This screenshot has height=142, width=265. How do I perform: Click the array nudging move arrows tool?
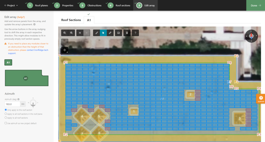65,50
